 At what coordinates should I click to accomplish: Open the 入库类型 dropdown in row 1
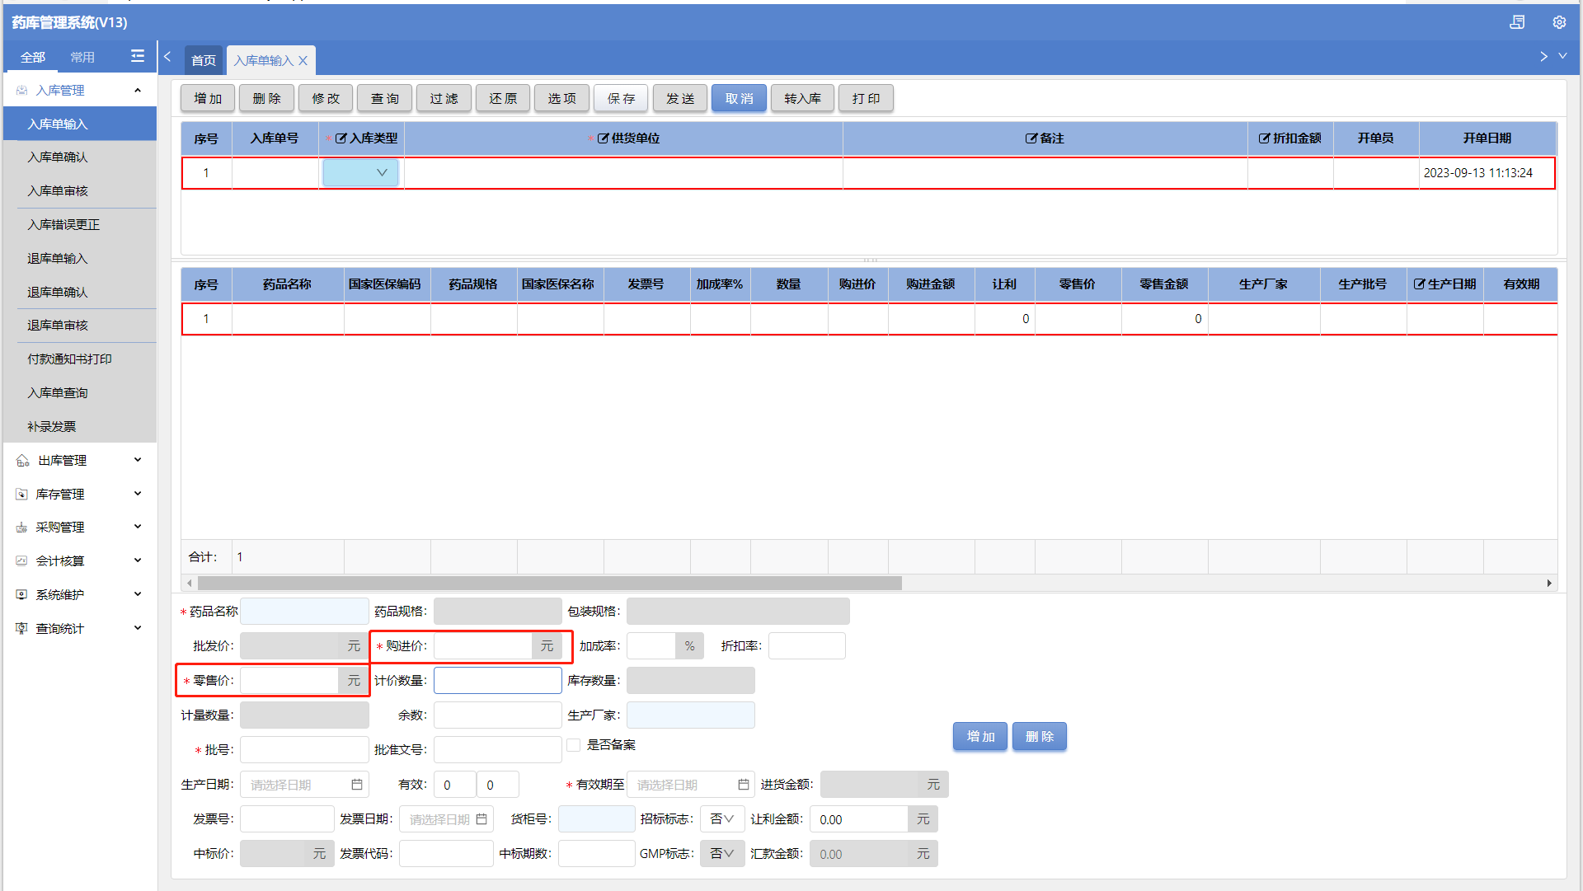point(361,173)
